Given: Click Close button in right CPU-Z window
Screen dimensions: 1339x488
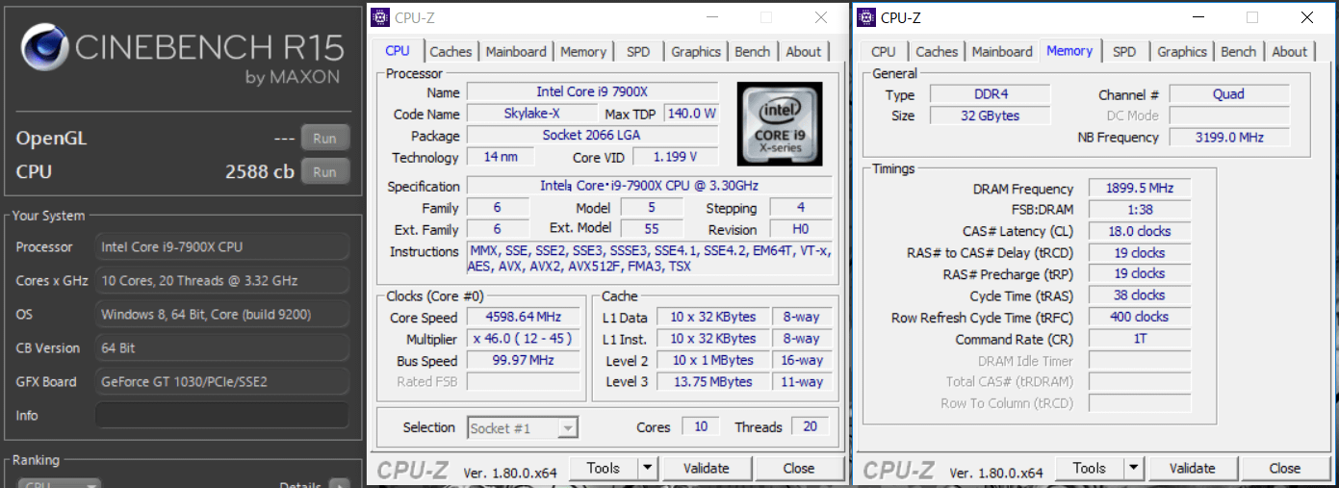Looking at the screenshot, I should [1285, 469].
